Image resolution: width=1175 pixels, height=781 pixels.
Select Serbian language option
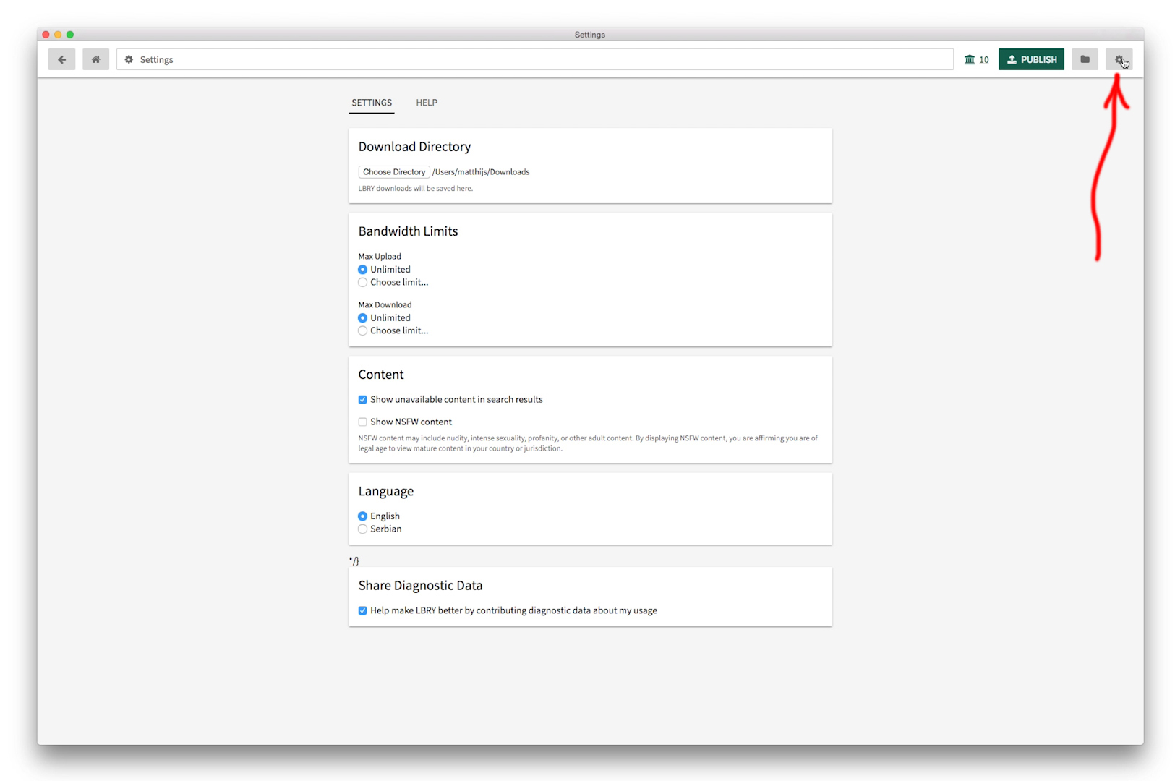(362, 529)
